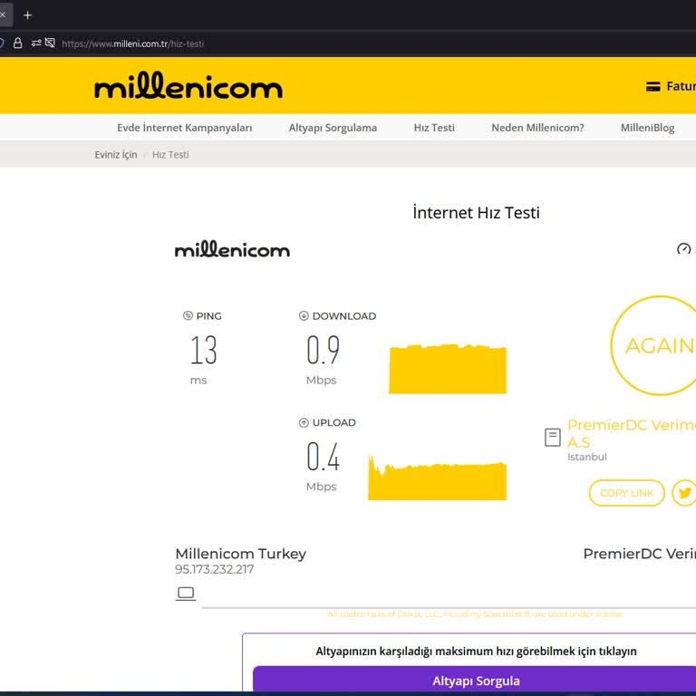This screenshot has height=696, width=696.
Task: Open site permissions icon in address bar
Action: click(36, 43)
